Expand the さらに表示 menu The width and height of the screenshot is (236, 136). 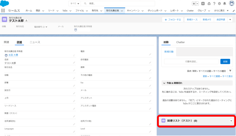[x=221, y=11]
